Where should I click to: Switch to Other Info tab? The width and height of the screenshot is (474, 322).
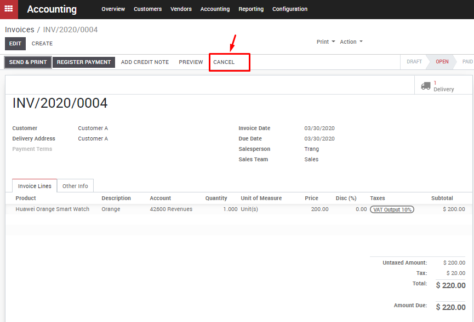click(x=75, y=186)
